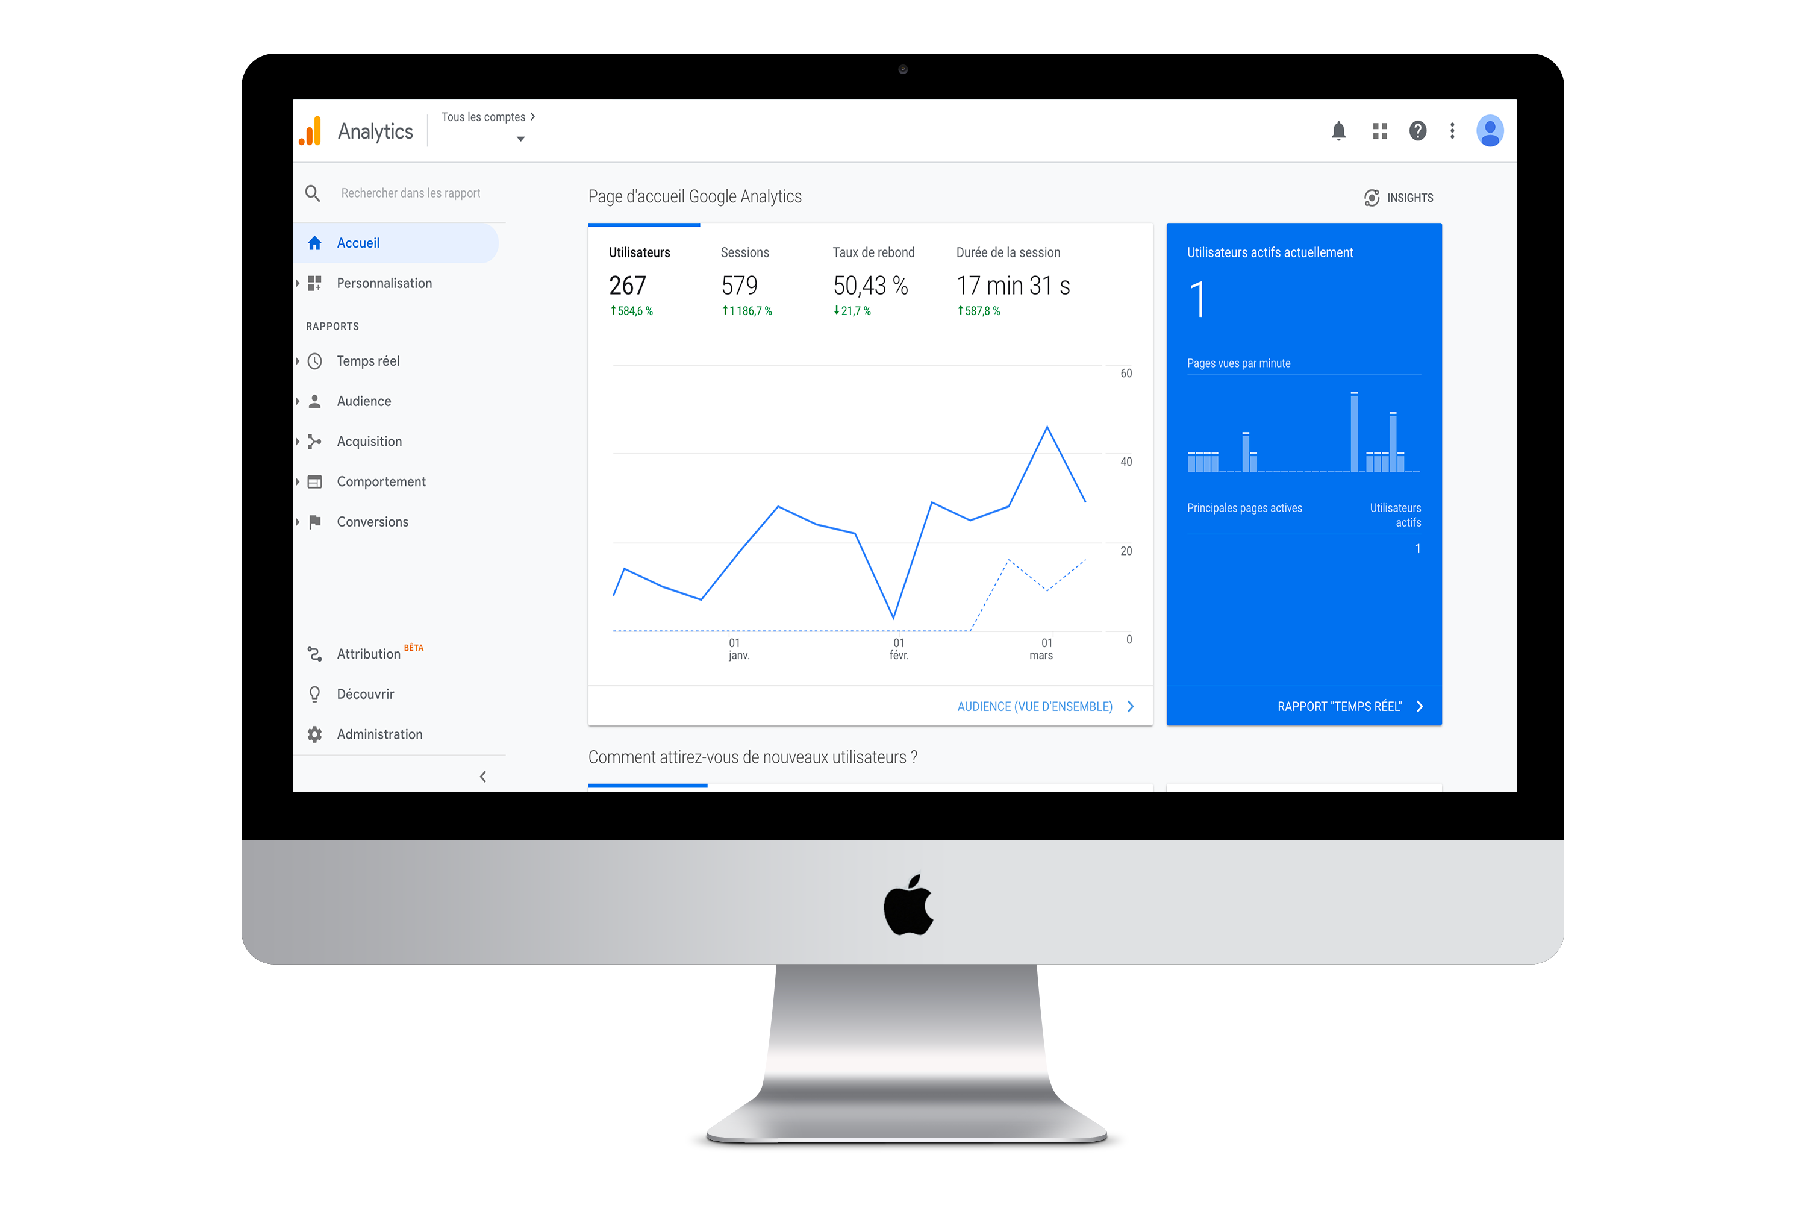
Task: Click the Sessions tab metric
Action: pos(746,254)
